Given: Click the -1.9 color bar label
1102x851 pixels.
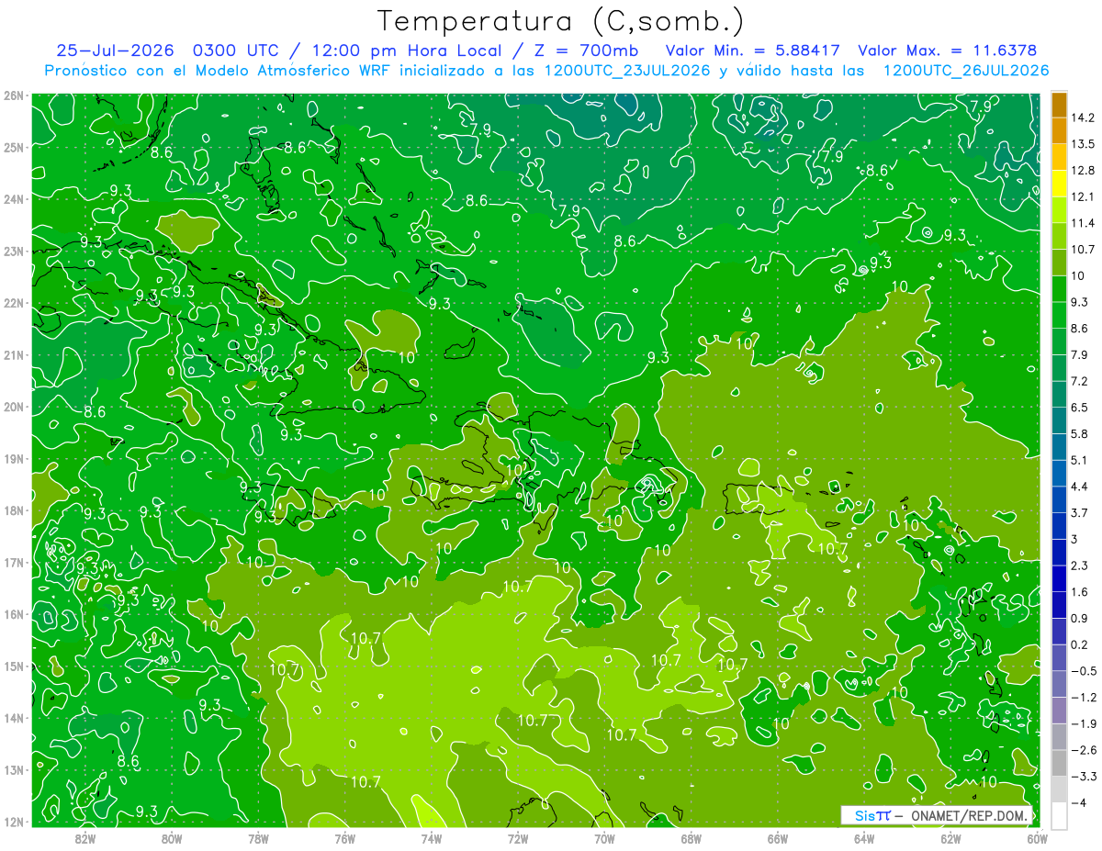Looking at the screenshot, I should pos(1084,723).
